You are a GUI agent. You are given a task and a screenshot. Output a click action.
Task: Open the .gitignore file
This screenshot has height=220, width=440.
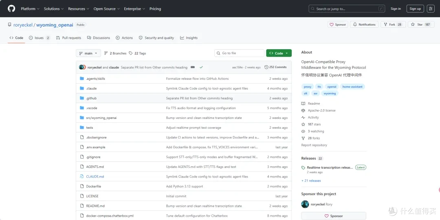(93, 157)
